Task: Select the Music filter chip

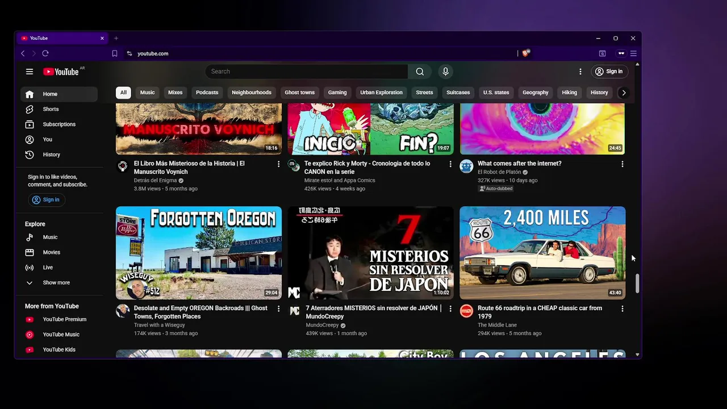Action: (148, 93)
